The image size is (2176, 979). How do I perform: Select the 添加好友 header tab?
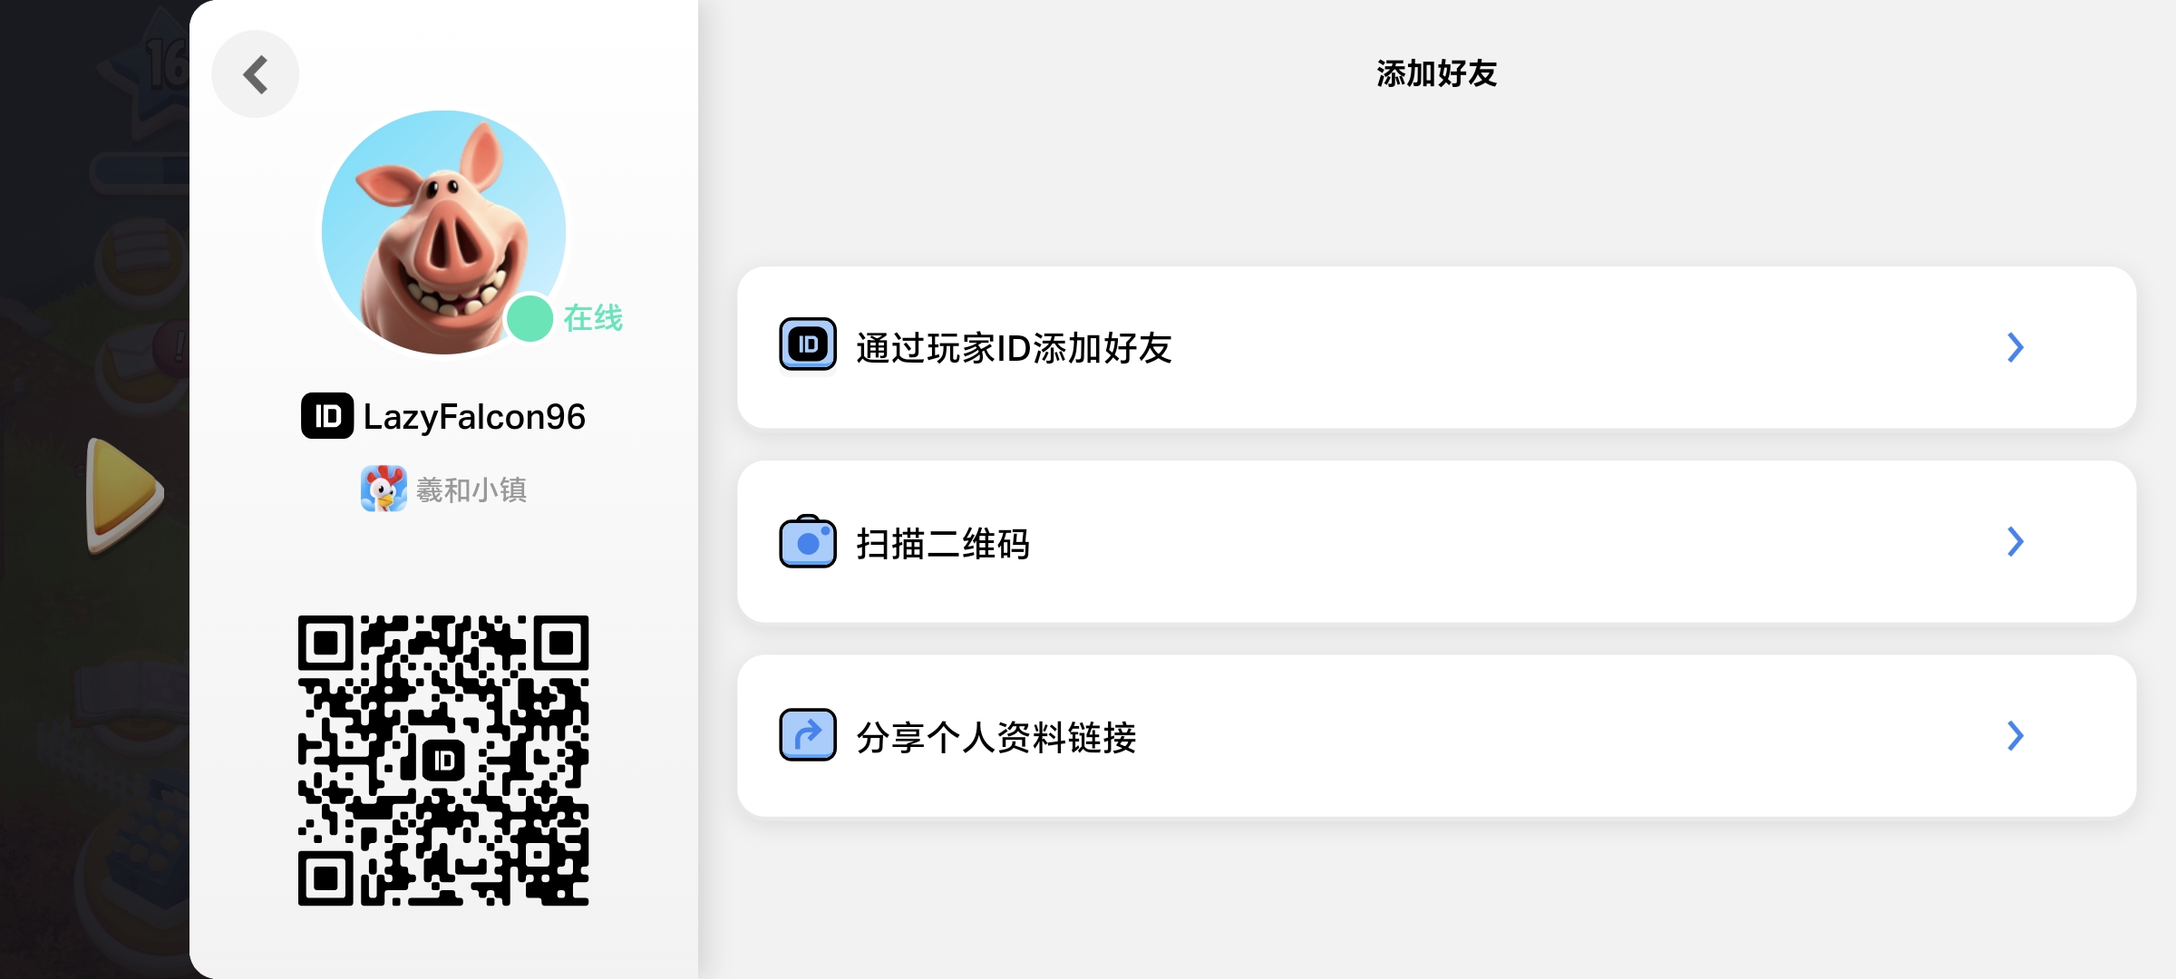pos(1435,74)
